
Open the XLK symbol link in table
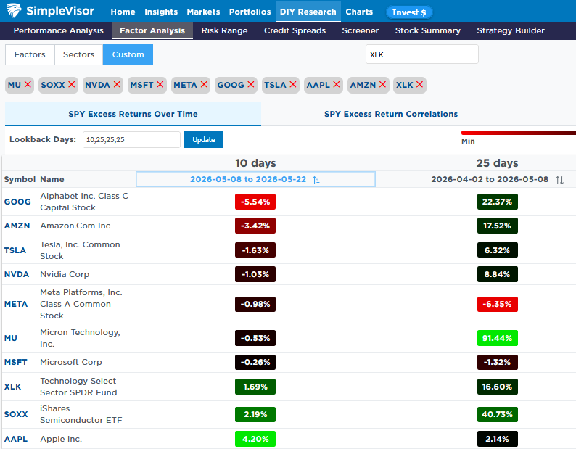(12, 387)
